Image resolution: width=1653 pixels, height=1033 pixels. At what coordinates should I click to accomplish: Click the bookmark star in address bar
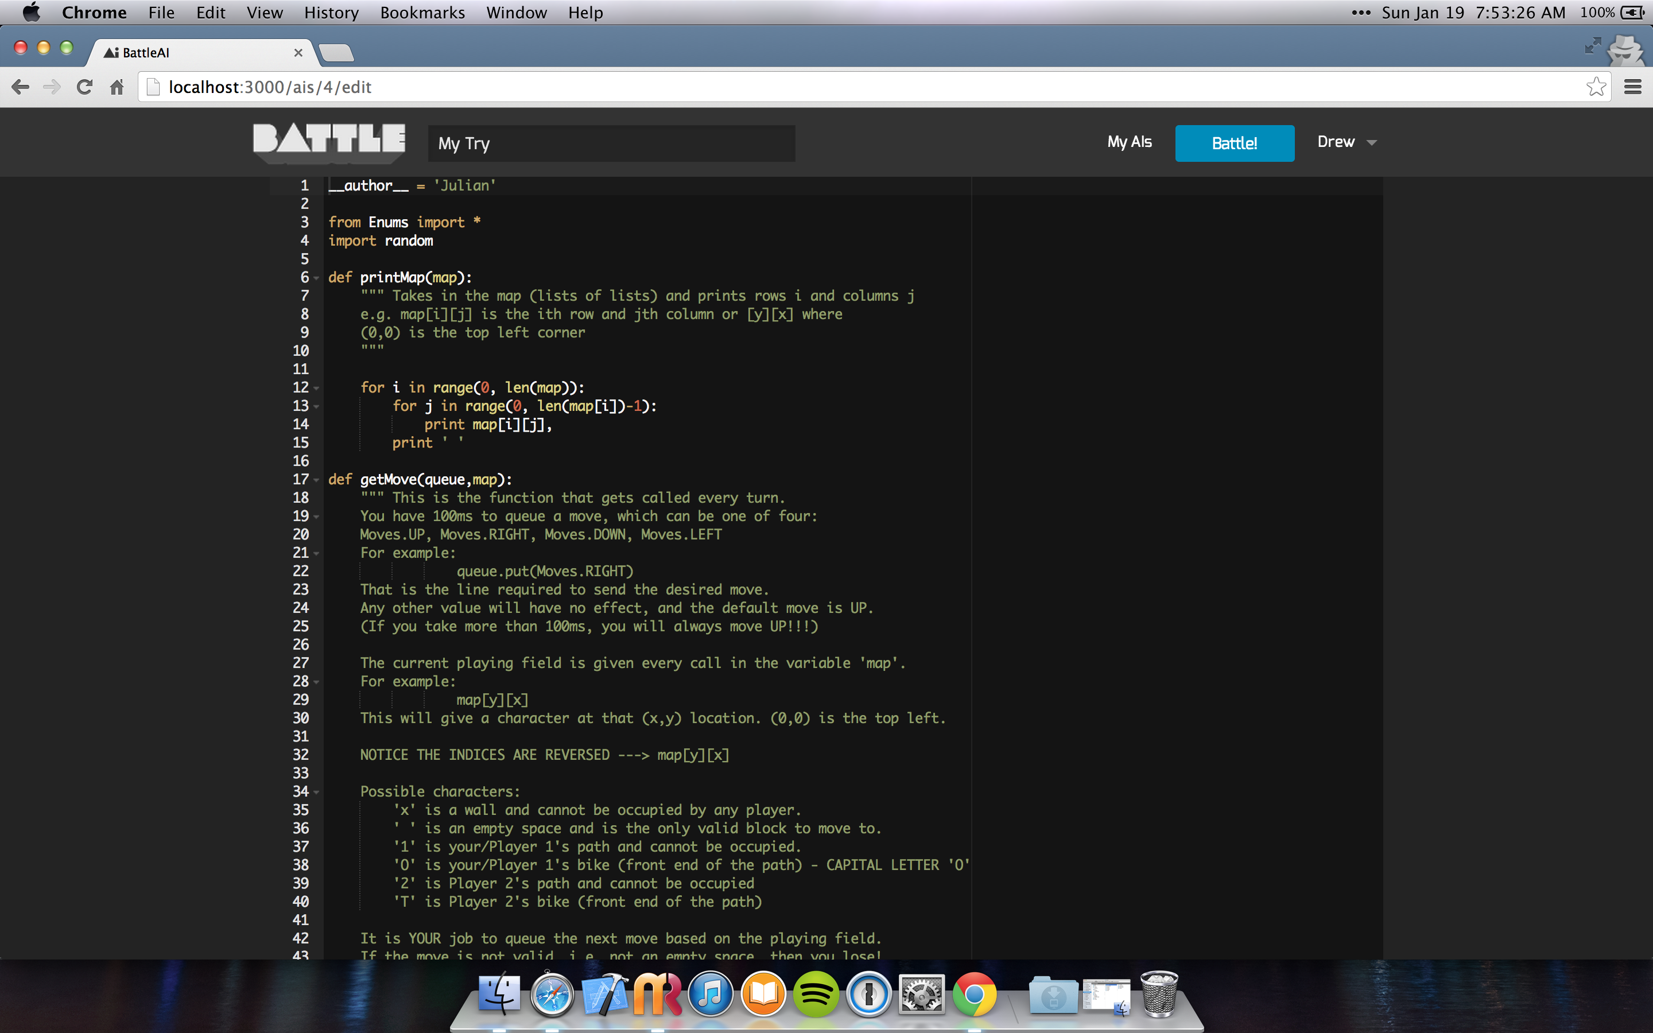coord(1596,87)
